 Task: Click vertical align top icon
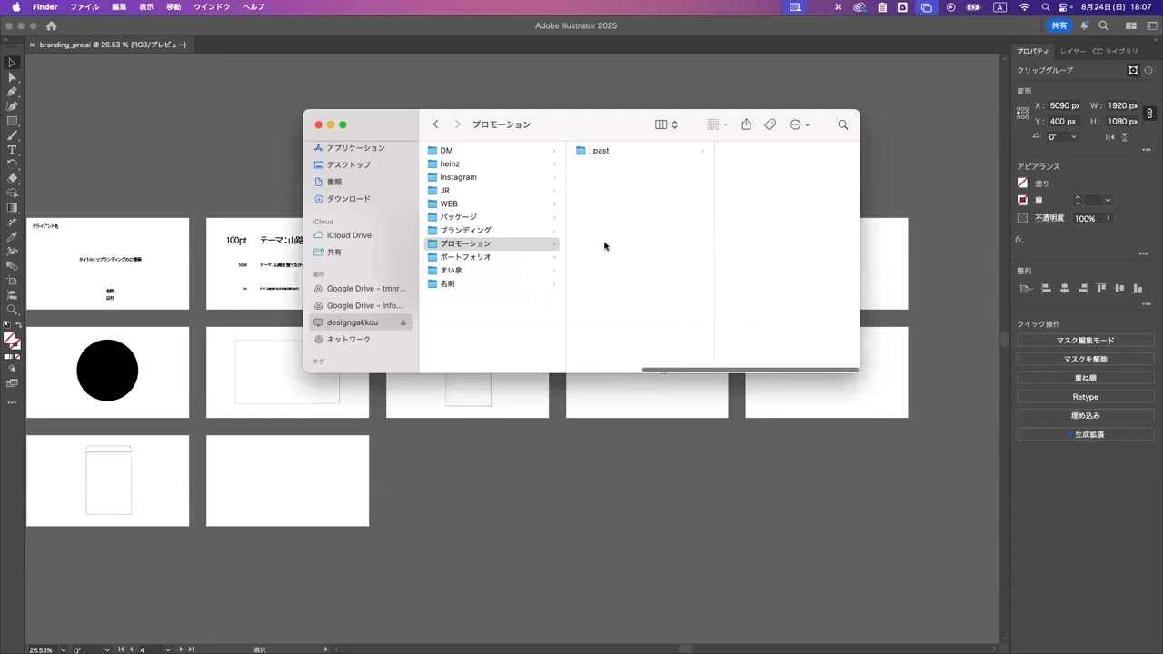[1101, 289]
